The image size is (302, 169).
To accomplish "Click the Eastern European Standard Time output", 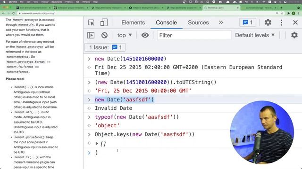I will click(x=188, y=70).
